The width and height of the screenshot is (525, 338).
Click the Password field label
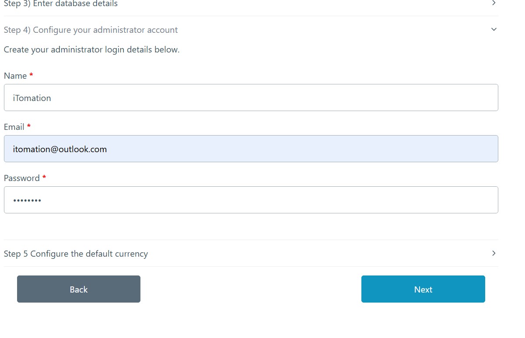pyautogui.click(x=22, y=178)
